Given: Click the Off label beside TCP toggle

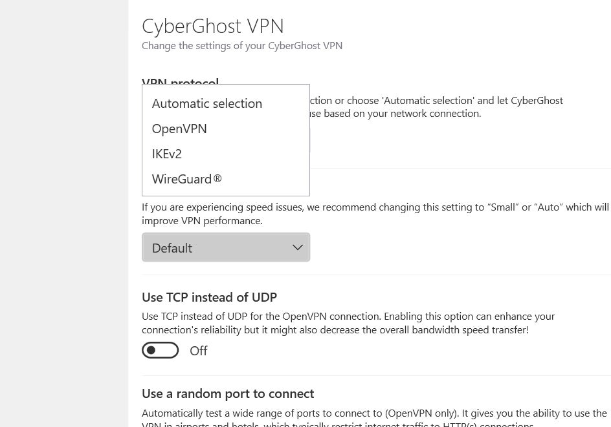Looking at the screenshot, I should (x=198, y=351).
